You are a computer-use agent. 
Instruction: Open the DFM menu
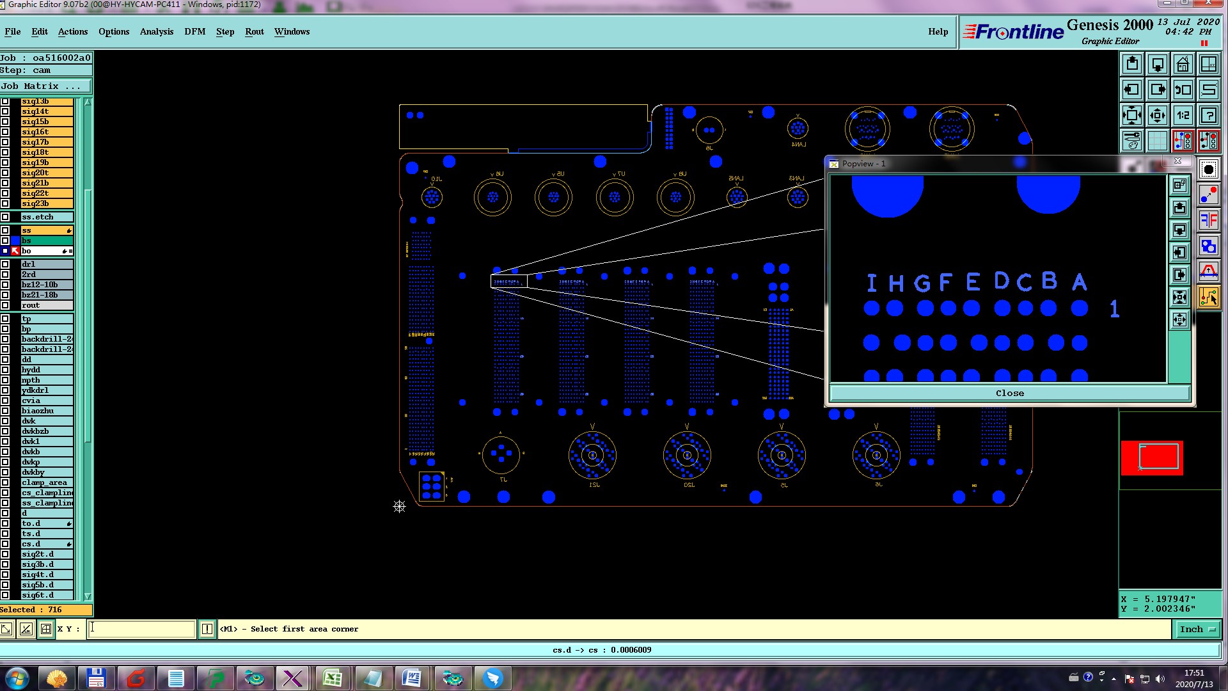tap(194, 31)
